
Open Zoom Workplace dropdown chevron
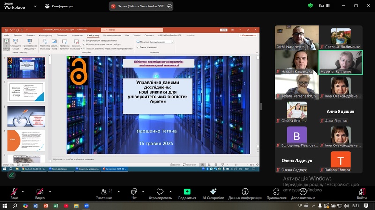tap(35, 6)
